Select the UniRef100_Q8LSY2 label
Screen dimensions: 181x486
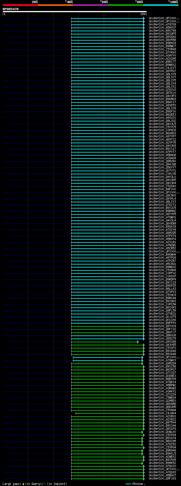[x=162, y=87]
